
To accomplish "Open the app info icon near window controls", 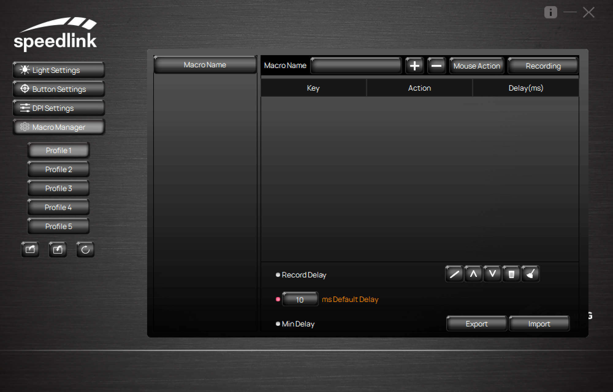I will tap(550, 12).
